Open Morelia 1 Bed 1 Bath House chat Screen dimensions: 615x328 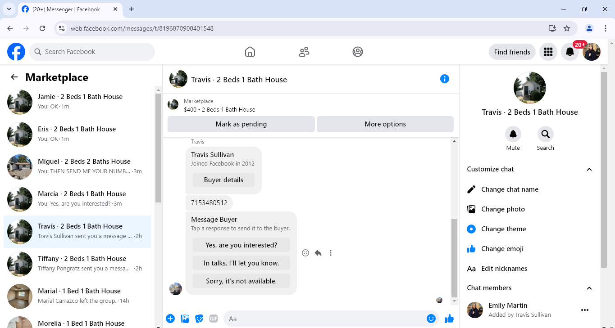pyautogui.click(x=77, y=321)
